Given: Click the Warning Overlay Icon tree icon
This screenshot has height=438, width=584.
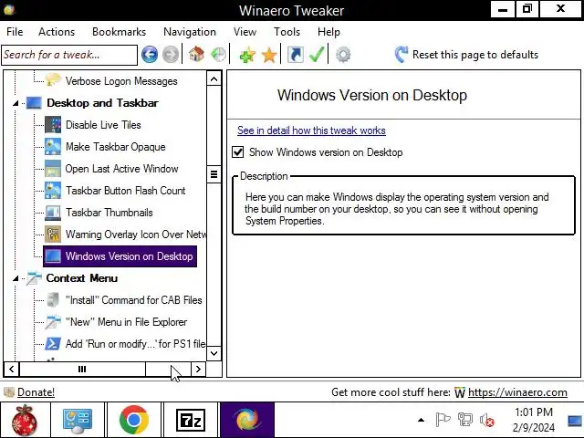Looking at the screenshot, I should click(53, 235).
